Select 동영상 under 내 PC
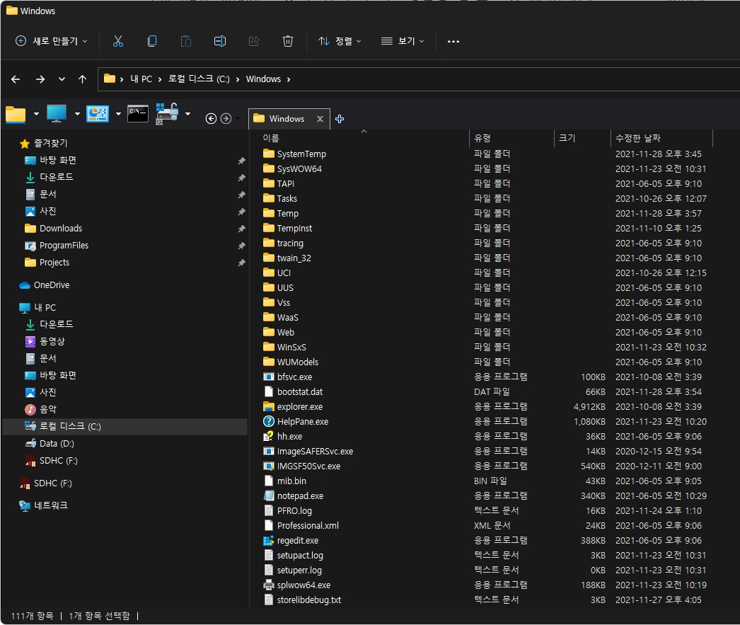740x625 pixels. [52, 341]
